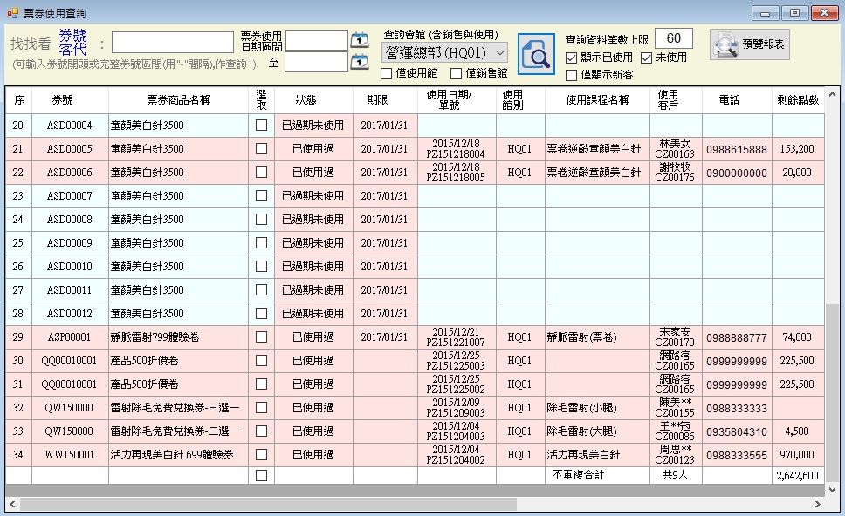This screenshot has height=516, width=845.
Task: Click the 預覽報表 preview report button
Action: click(x=749, y=44)
